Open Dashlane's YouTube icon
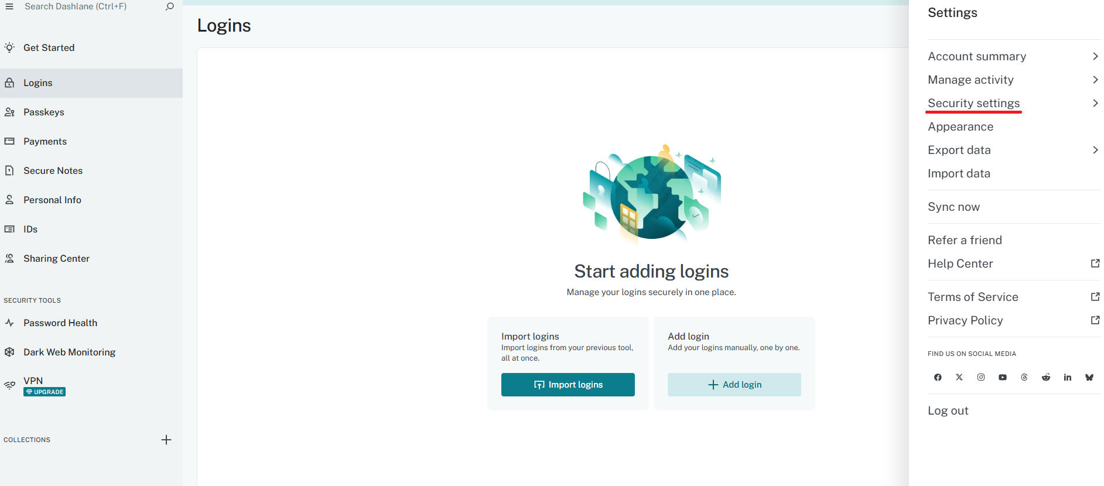Image resolution: width=1104 pixels, height=486 pixels. 1003,378
